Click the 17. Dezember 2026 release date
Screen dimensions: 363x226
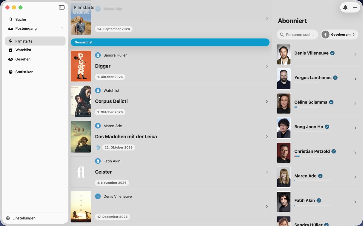point(113,217)
